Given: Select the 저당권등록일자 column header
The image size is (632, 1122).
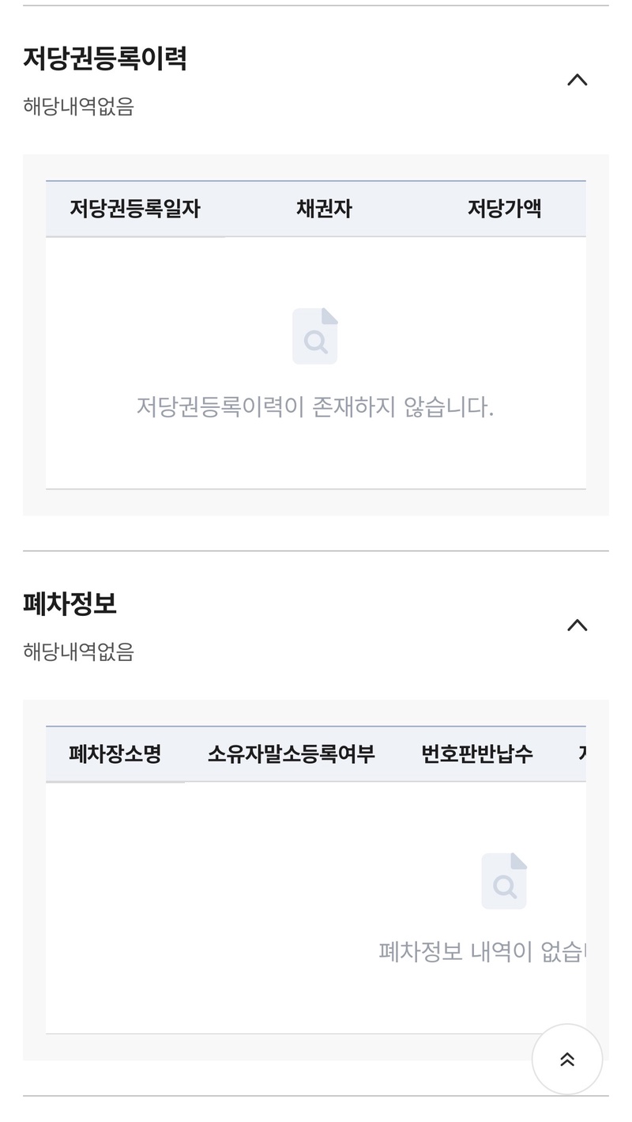Looking at the screenshot, I should point(135,209).
